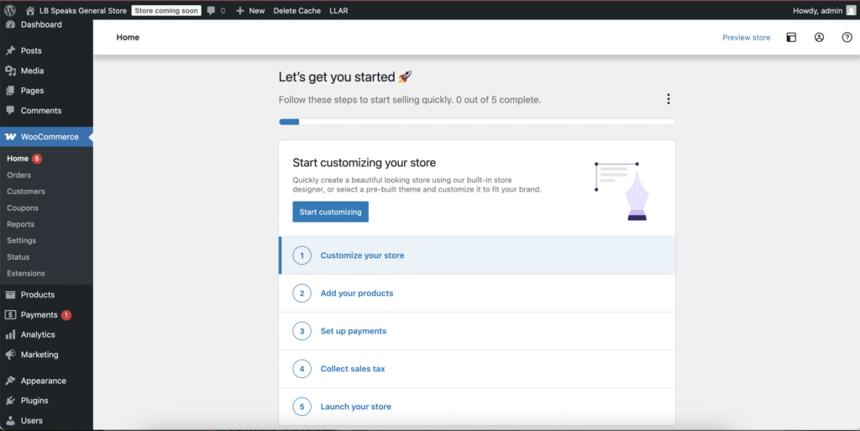This screenshot has width=860, height=431.
Task: Open the New content menu in admin bar
Action: click(250, 11)
